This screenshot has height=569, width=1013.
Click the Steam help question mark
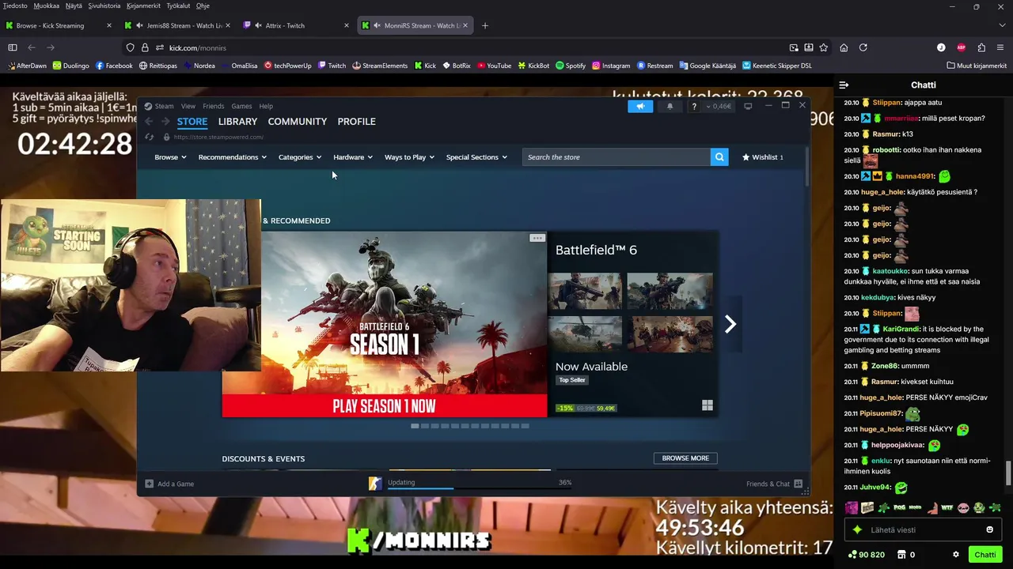[694, 107]
